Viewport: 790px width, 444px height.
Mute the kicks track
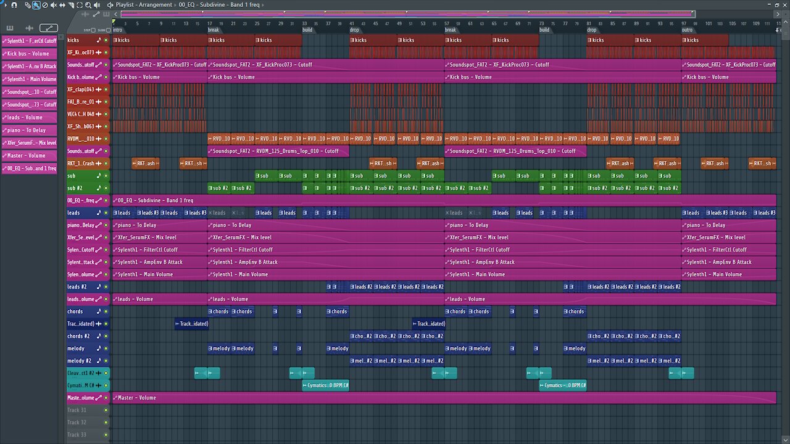click(x=106, y=40)
